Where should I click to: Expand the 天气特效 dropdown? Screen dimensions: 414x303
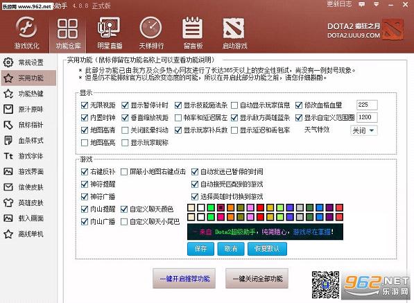click(x=364, y=130)
